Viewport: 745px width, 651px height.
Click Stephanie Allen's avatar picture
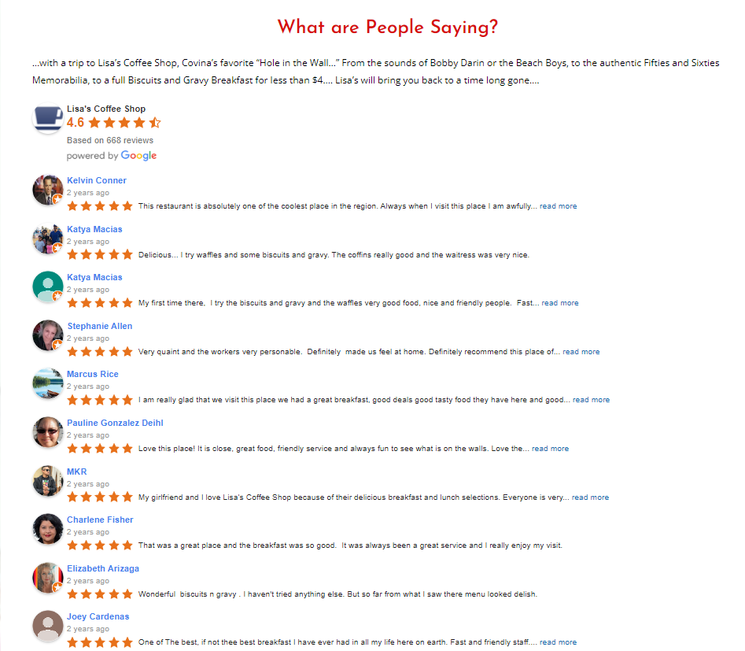(x=47, y=335)
